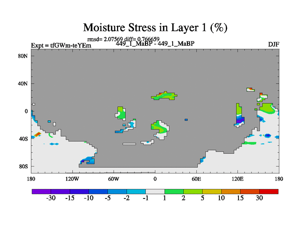Pick the violet swatch left of -30
The image size is (301, 226).
(x=41, y=191)
